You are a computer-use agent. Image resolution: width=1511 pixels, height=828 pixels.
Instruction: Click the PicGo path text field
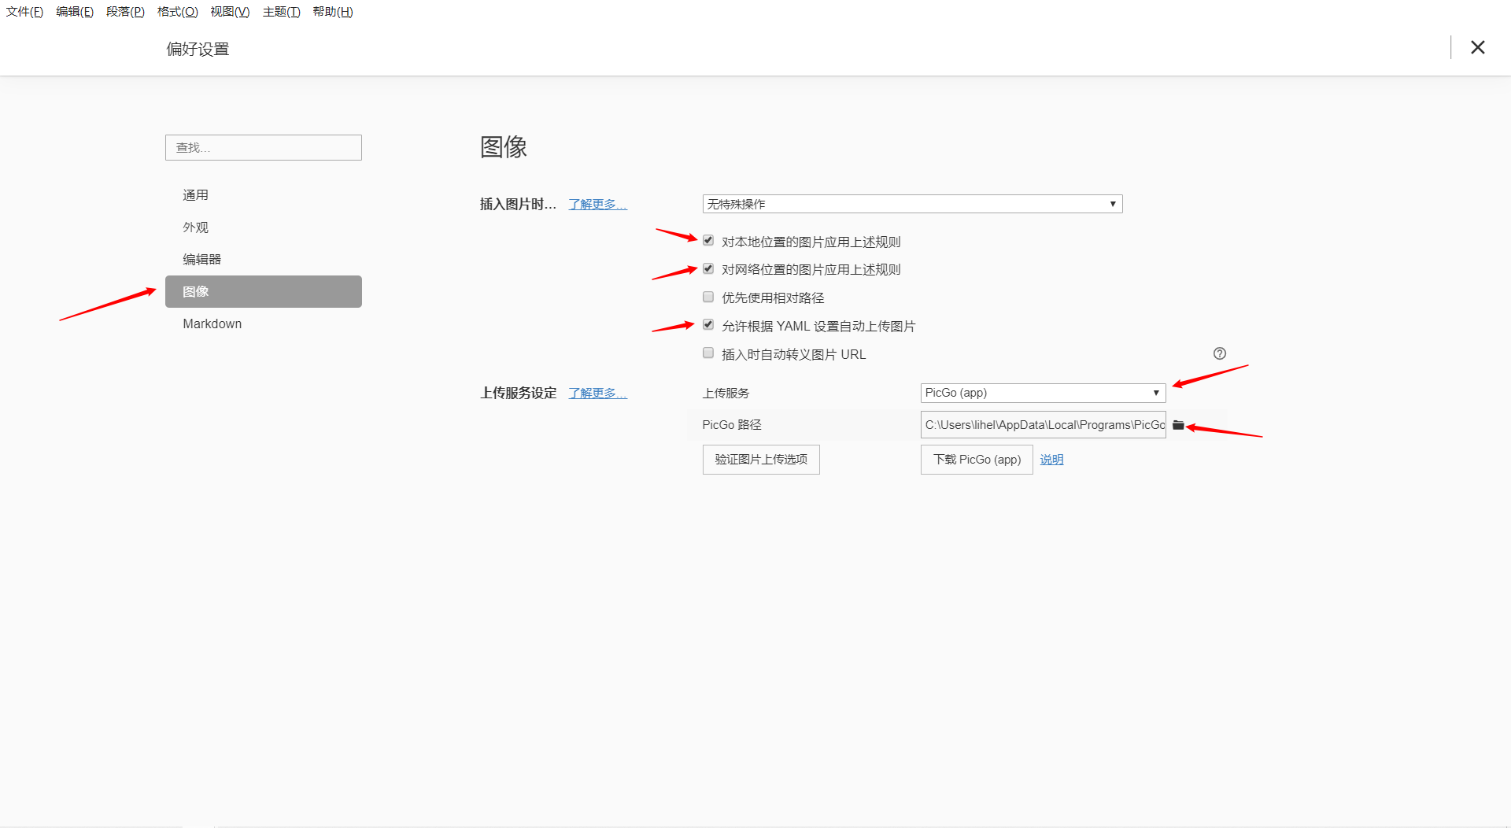click(x=1043, y=425)
